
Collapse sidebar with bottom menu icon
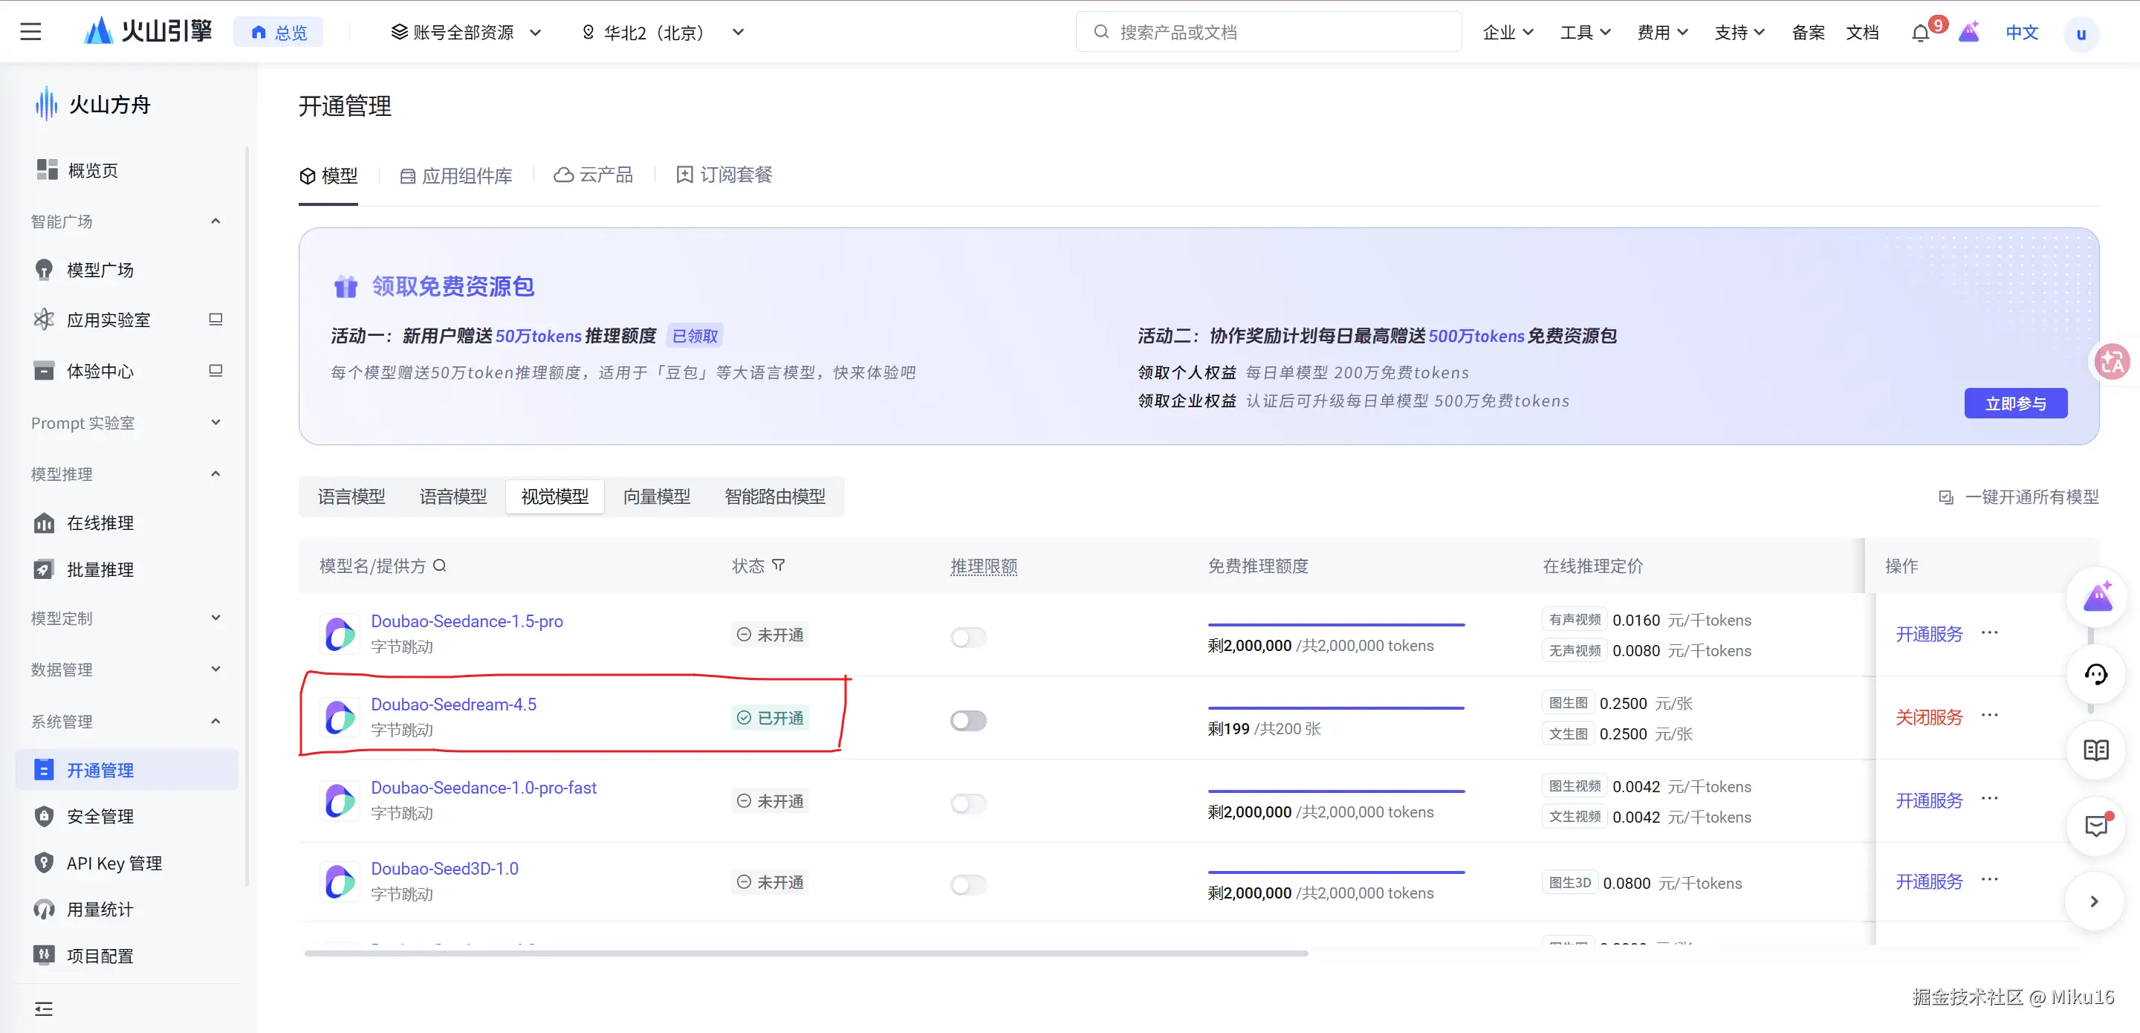pyautogui.click(x=43, y=1009)
